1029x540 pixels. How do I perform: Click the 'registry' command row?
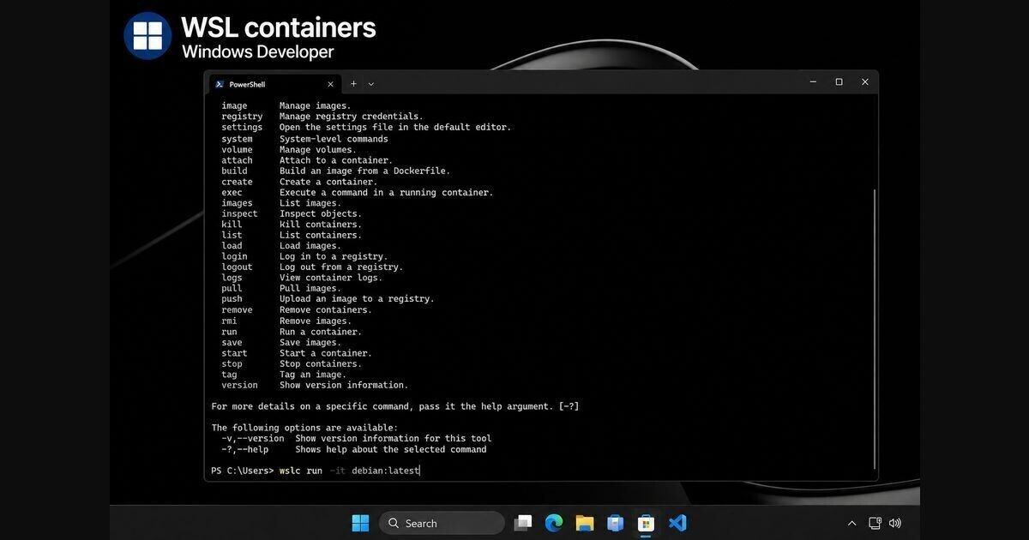coord(322,117)
